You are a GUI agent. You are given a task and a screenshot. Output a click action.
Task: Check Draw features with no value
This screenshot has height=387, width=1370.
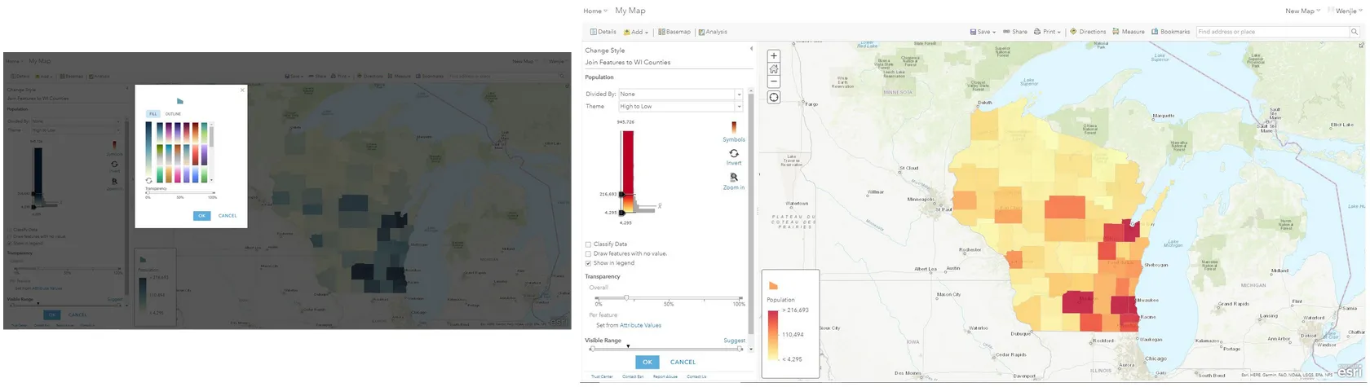(x=588, y=254)
